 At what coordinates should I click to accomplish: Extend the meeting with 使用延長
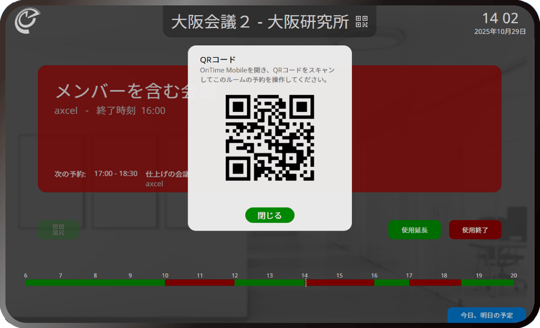414,230
